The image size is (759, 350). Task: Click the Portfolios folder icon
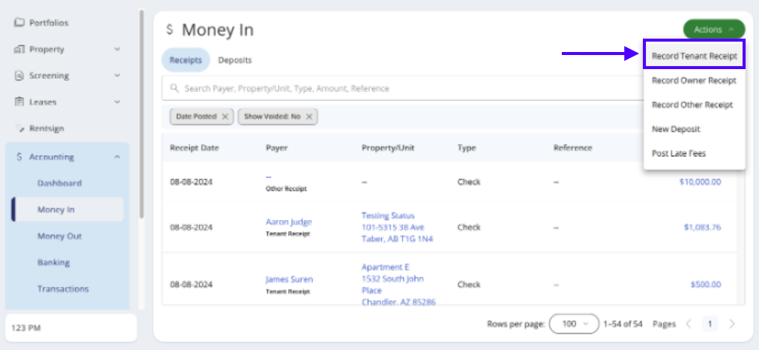tap(19, 23)
